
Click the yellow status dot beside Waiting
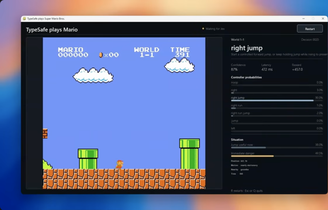203,29
